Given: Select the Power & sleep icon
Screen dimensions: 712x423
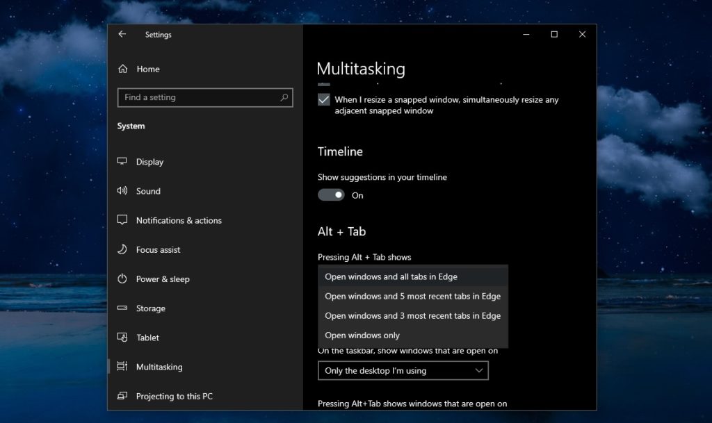Looking at the screenshot, I should (x=122, y=279).
